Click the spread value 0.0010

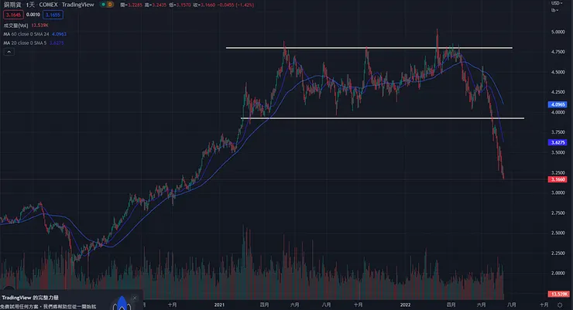(x=33, y=15)
